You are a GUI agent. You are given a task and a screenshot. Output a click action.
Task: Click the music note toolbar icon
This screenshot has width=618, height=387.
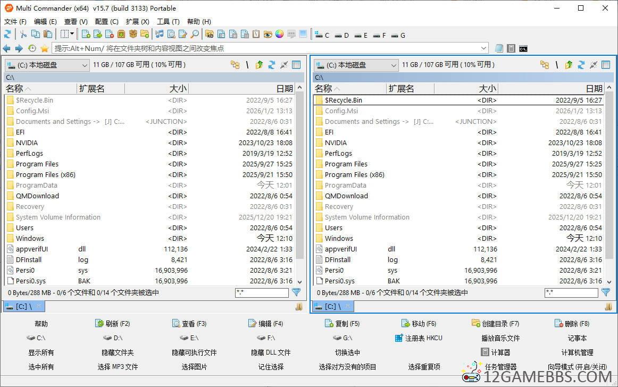(160, 34)
